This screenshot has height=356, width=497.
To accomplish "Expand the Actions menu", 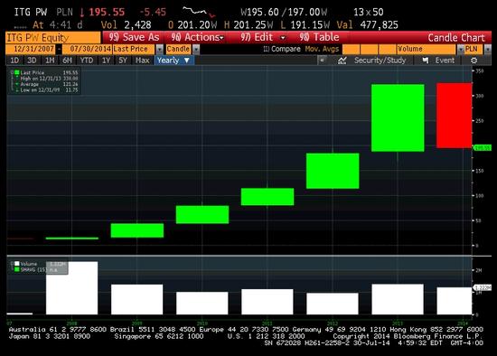I will tap(197, 37).
